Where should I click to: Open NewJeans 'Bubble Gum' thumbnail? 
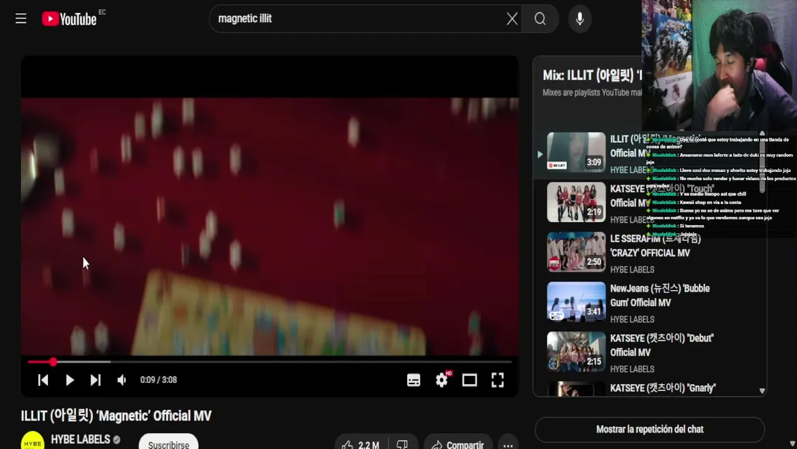pos(576,302)
